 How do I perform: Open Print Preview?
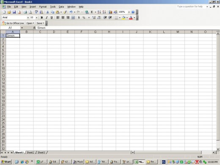(x=30, y=12)
